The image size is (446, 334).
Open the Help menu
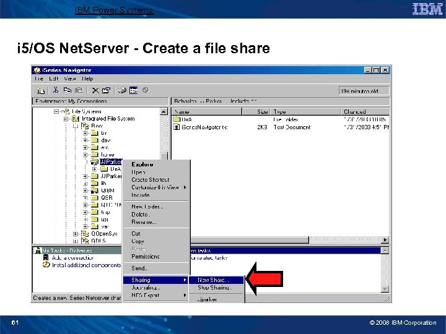87,79
